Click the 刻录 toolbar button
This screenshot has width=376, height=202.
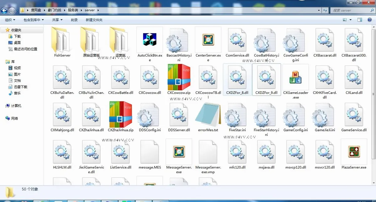point(74,20)
